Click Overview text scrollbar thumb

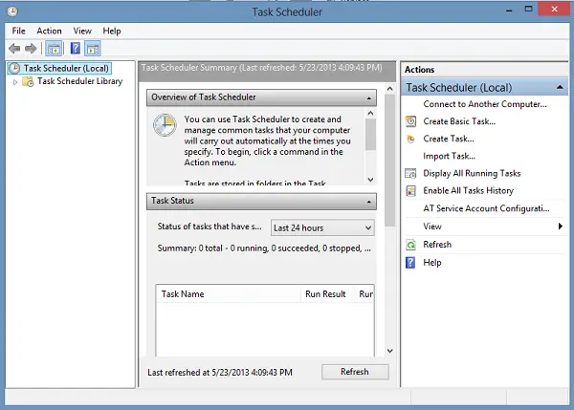point(370,134)
